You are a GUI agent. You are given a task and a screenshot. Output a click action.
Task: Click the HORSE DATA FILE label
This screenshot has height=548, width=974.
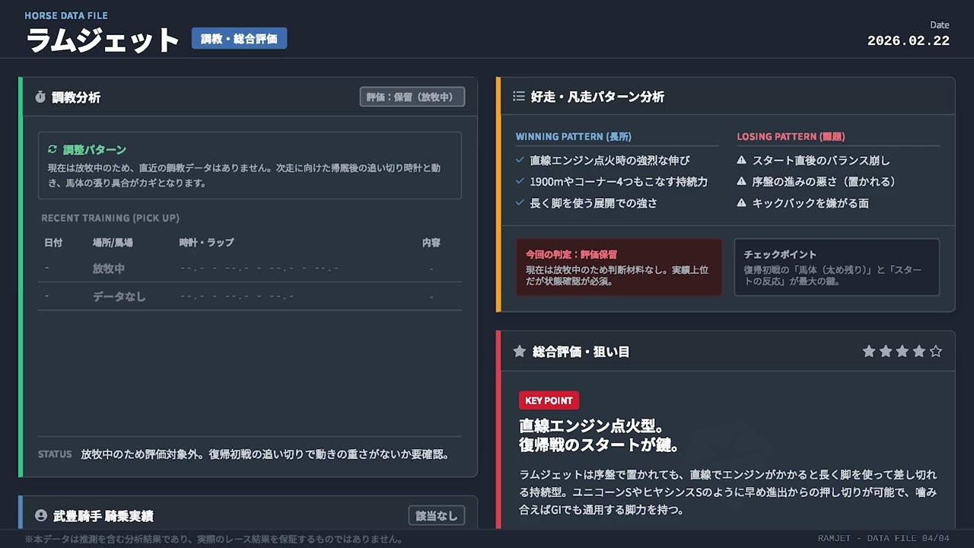66,15
